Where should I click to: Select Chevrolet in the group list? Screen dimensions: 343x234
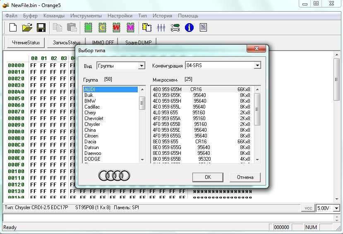click(x=94, y=118)
